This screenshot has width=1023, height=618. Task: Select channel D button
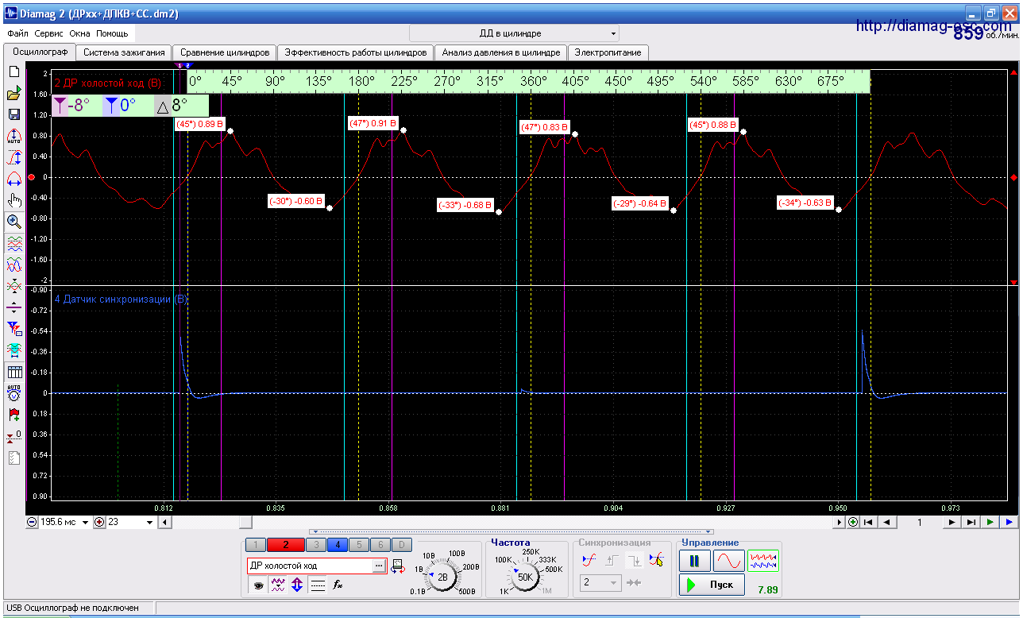pyautogui.click(x=402, y=545)
